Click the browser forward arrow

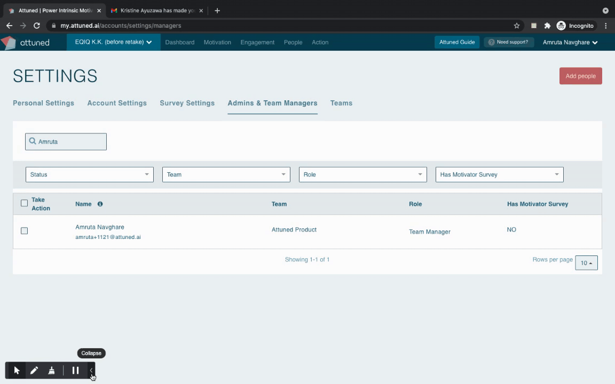coord(23,26)
